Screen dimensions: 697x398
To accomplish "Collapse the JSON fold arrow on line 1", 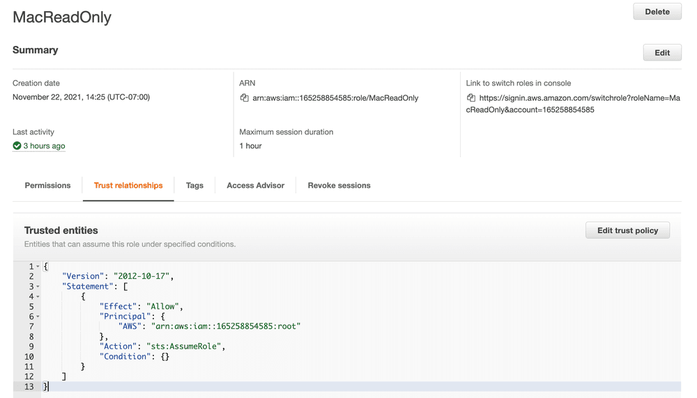I will tap(38, 266).
